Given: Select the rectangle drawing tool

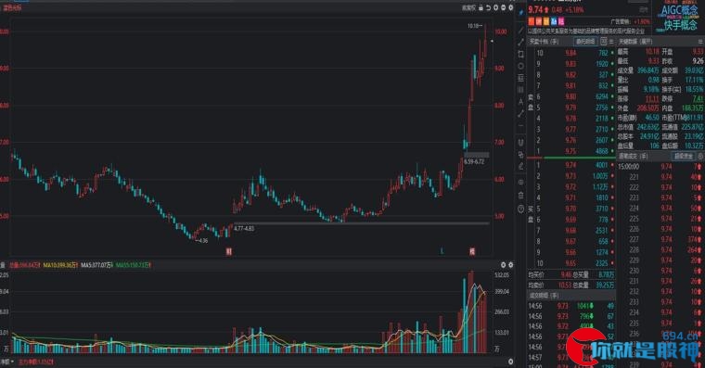Looking at the screenshot, I should pyautogui.click(x=520, y=54).
